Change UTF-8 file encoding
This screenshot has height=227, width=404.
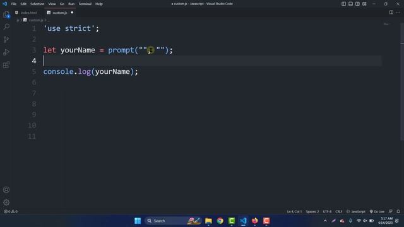coord(327,212)
